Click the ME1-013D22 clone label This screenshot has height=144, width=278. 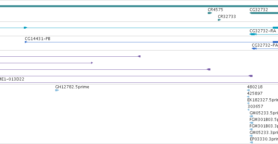tap(12, 79)
